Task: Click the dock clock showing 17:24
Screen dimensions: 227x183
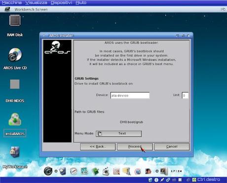Action: [x=176, y=171]
